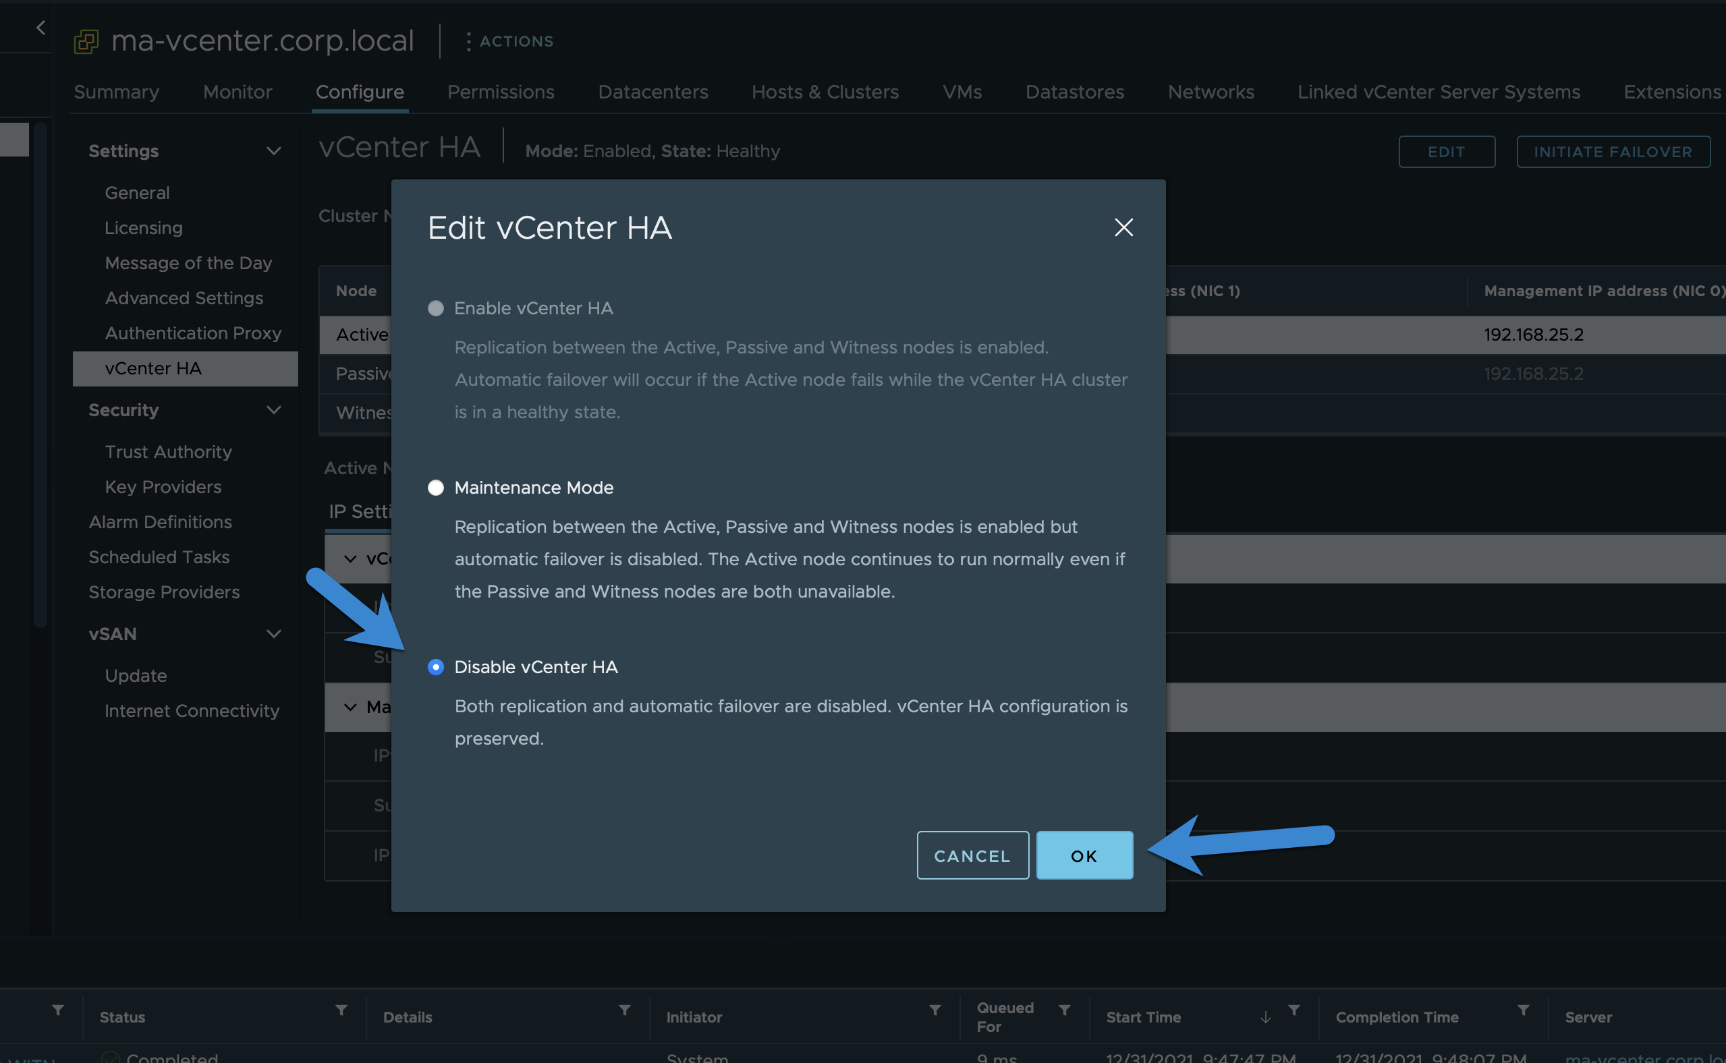
Task: Collapse the vC… IP settings row chevron
Action: pyautogui.click(x=350, y=559)
